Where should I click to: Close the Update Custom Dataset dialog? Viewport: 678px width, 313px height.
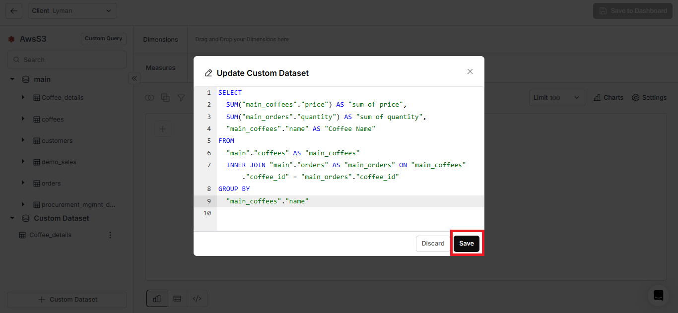(x=470, y=71)
